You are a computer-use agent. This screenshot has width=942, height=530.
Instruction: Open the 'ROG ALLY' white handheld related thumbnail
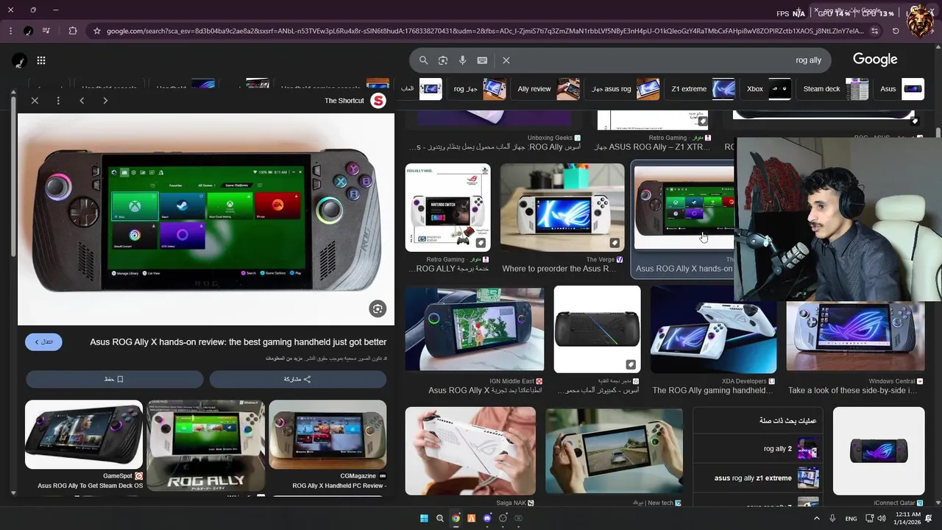tap(205, 446)
